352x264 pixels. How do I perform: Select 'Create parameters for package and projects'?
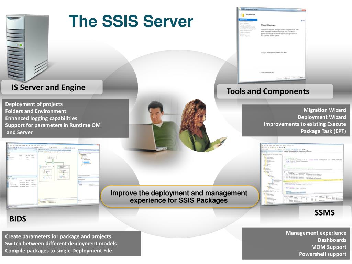pyautogui.click(x=58, y=236)
